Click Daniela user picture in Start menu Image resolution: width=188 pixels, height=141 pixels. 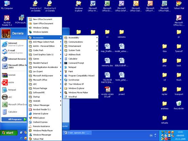click(6, 34)
